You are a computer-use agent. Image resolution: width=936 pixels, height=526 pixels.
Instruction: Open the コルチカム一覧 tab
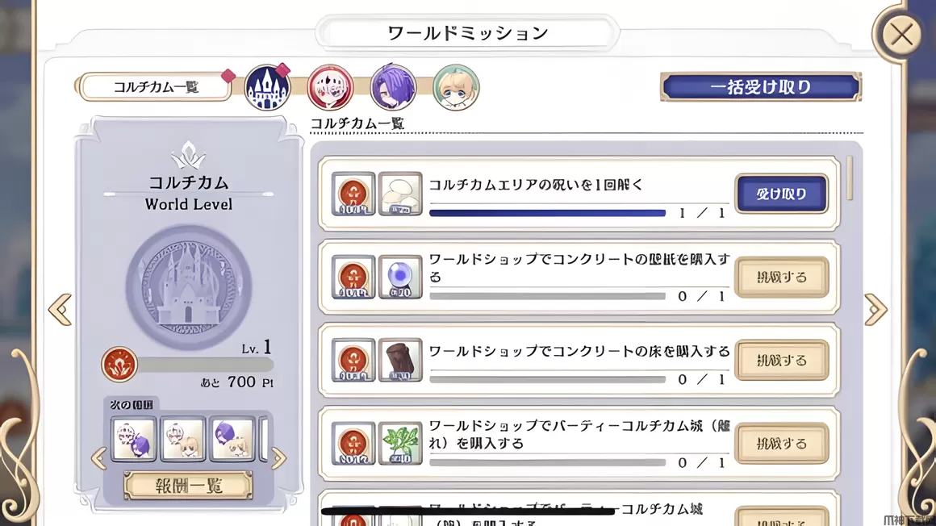pos(155,87)
